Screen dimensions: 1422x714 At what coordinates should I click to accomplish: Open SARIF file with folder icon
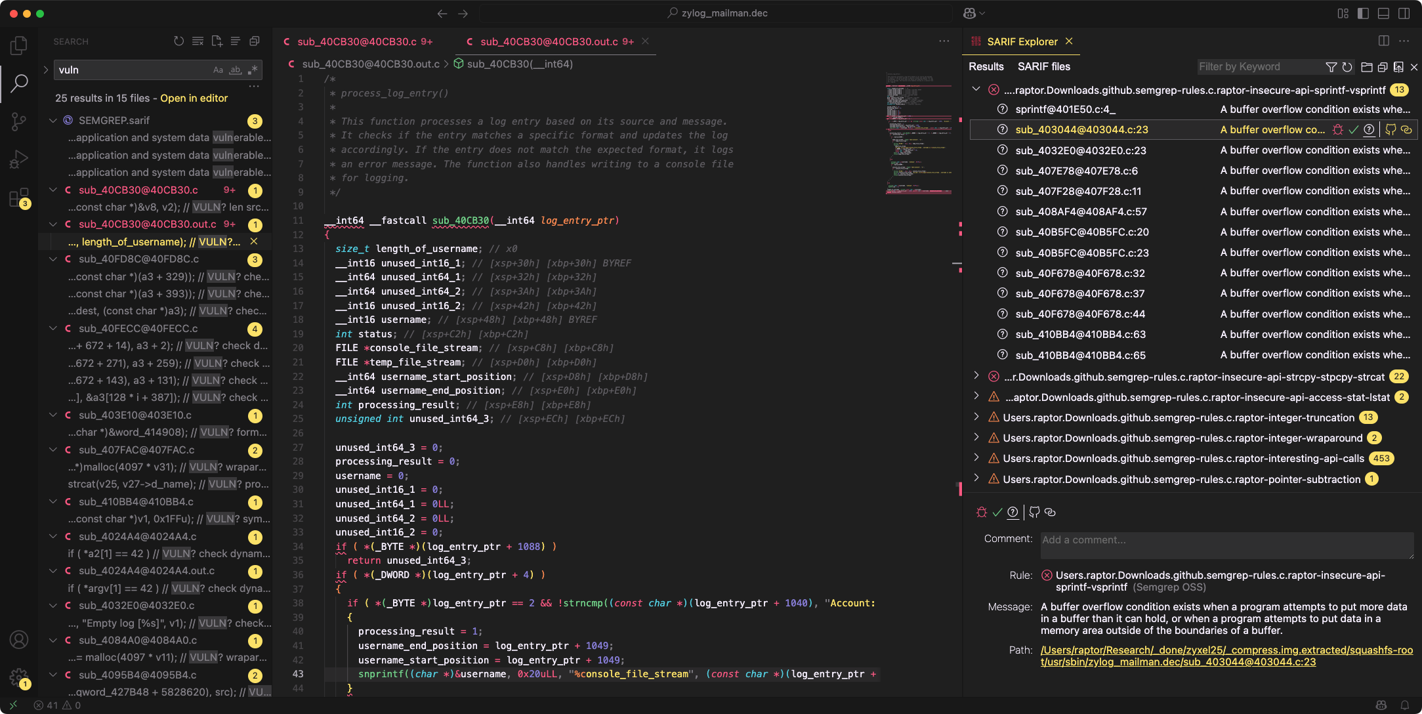point(1366,67)
